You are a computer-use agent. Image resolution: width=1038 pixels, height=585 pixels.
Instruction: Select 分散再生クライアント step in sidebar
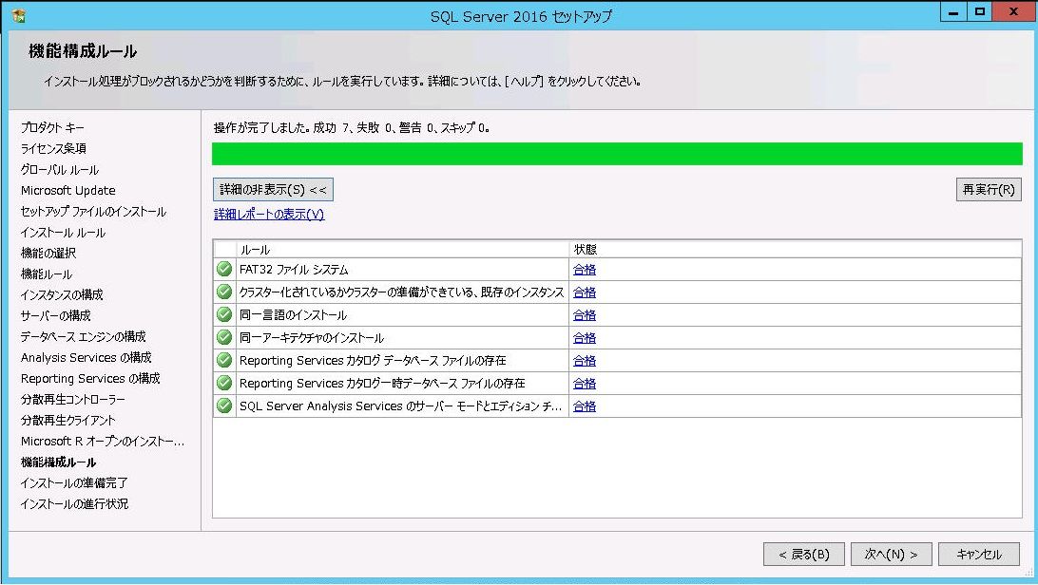(x=68, y=421)
